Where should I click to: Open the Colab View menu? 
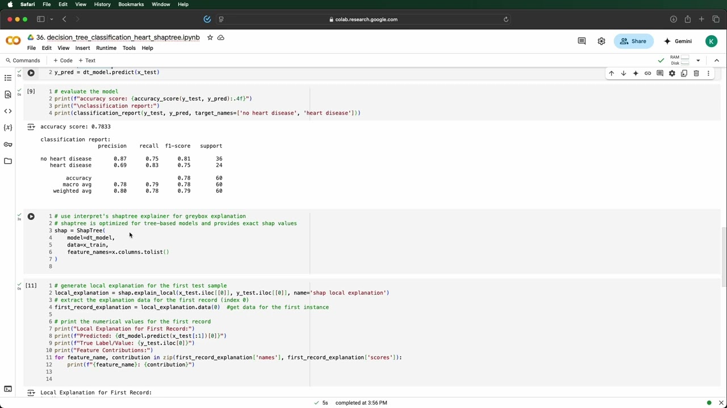point(63,48)
